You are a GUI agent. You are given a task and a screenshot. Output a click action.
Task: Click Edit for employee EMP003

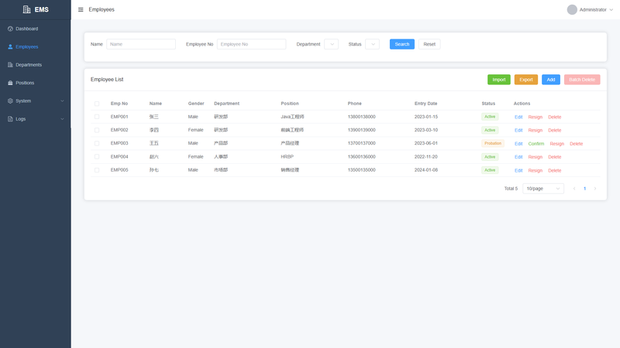518,144
